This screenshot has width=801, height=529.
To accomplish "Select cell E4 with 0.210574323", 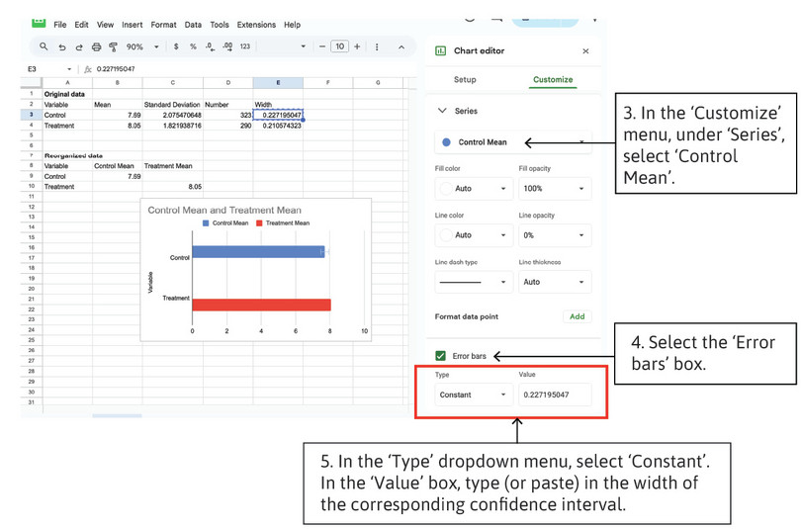I will (x=278, y=126).
